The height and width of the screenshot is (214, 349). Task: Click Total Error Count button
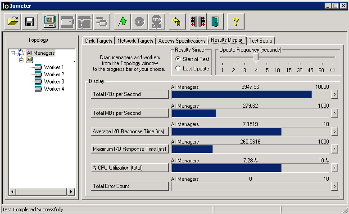tap(130, 186)
